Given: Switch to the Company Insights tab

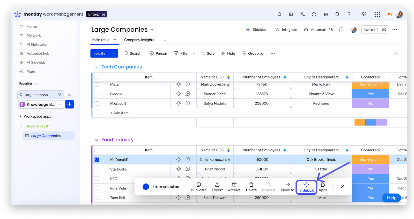Looking at the screenshot, I should coord(139,40).
